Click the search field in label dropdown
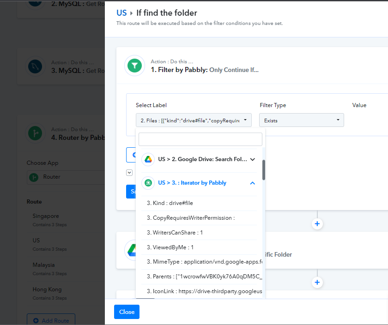The height and width of the screenshot is (325, 388). [200, 139]
